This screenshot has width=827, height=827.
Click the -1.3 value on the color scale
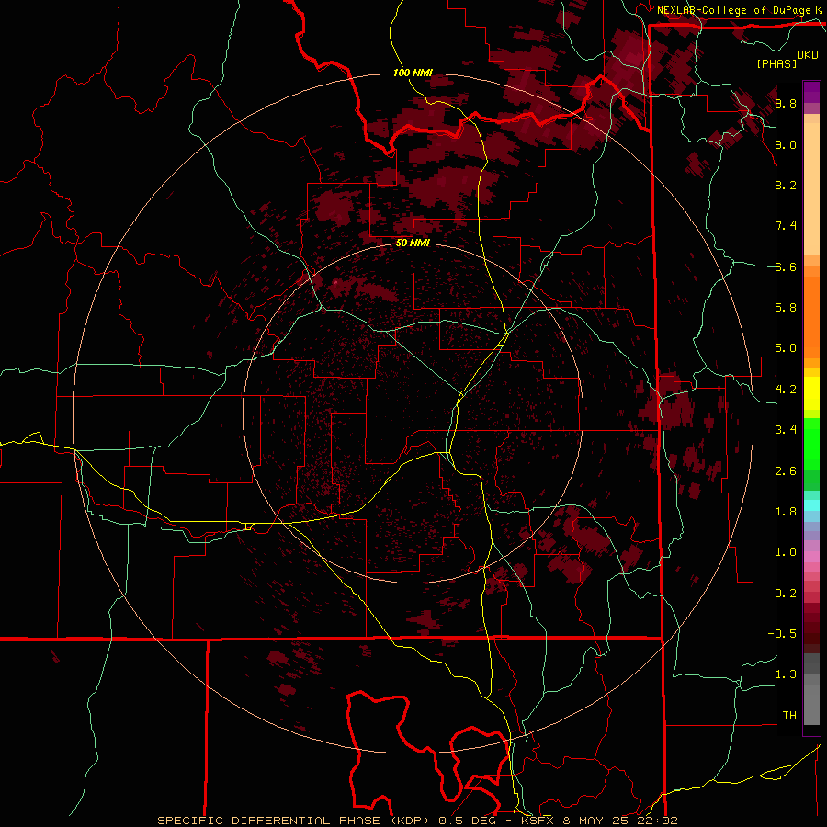(x=782, y=674)
